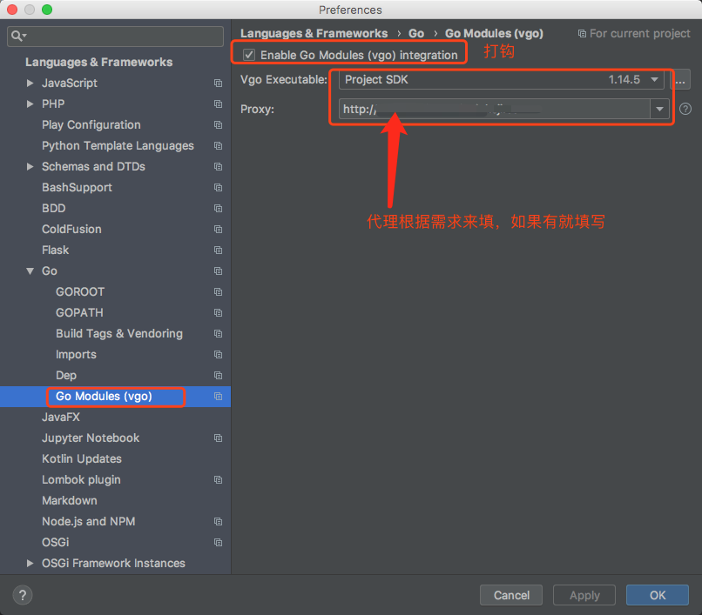The width and height of the screenshot is (702, 615).
Task: Click the project icon beside Flask
Action: click(218, 250)
